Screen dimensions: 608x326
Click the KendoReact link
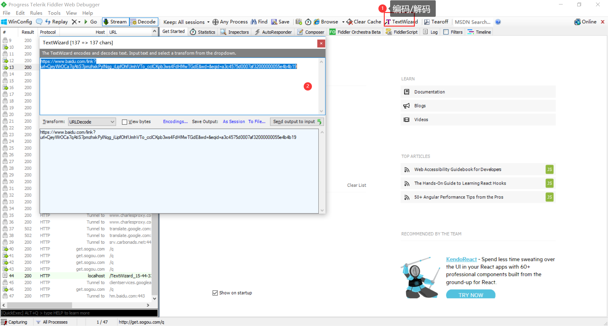coord(461,259)
